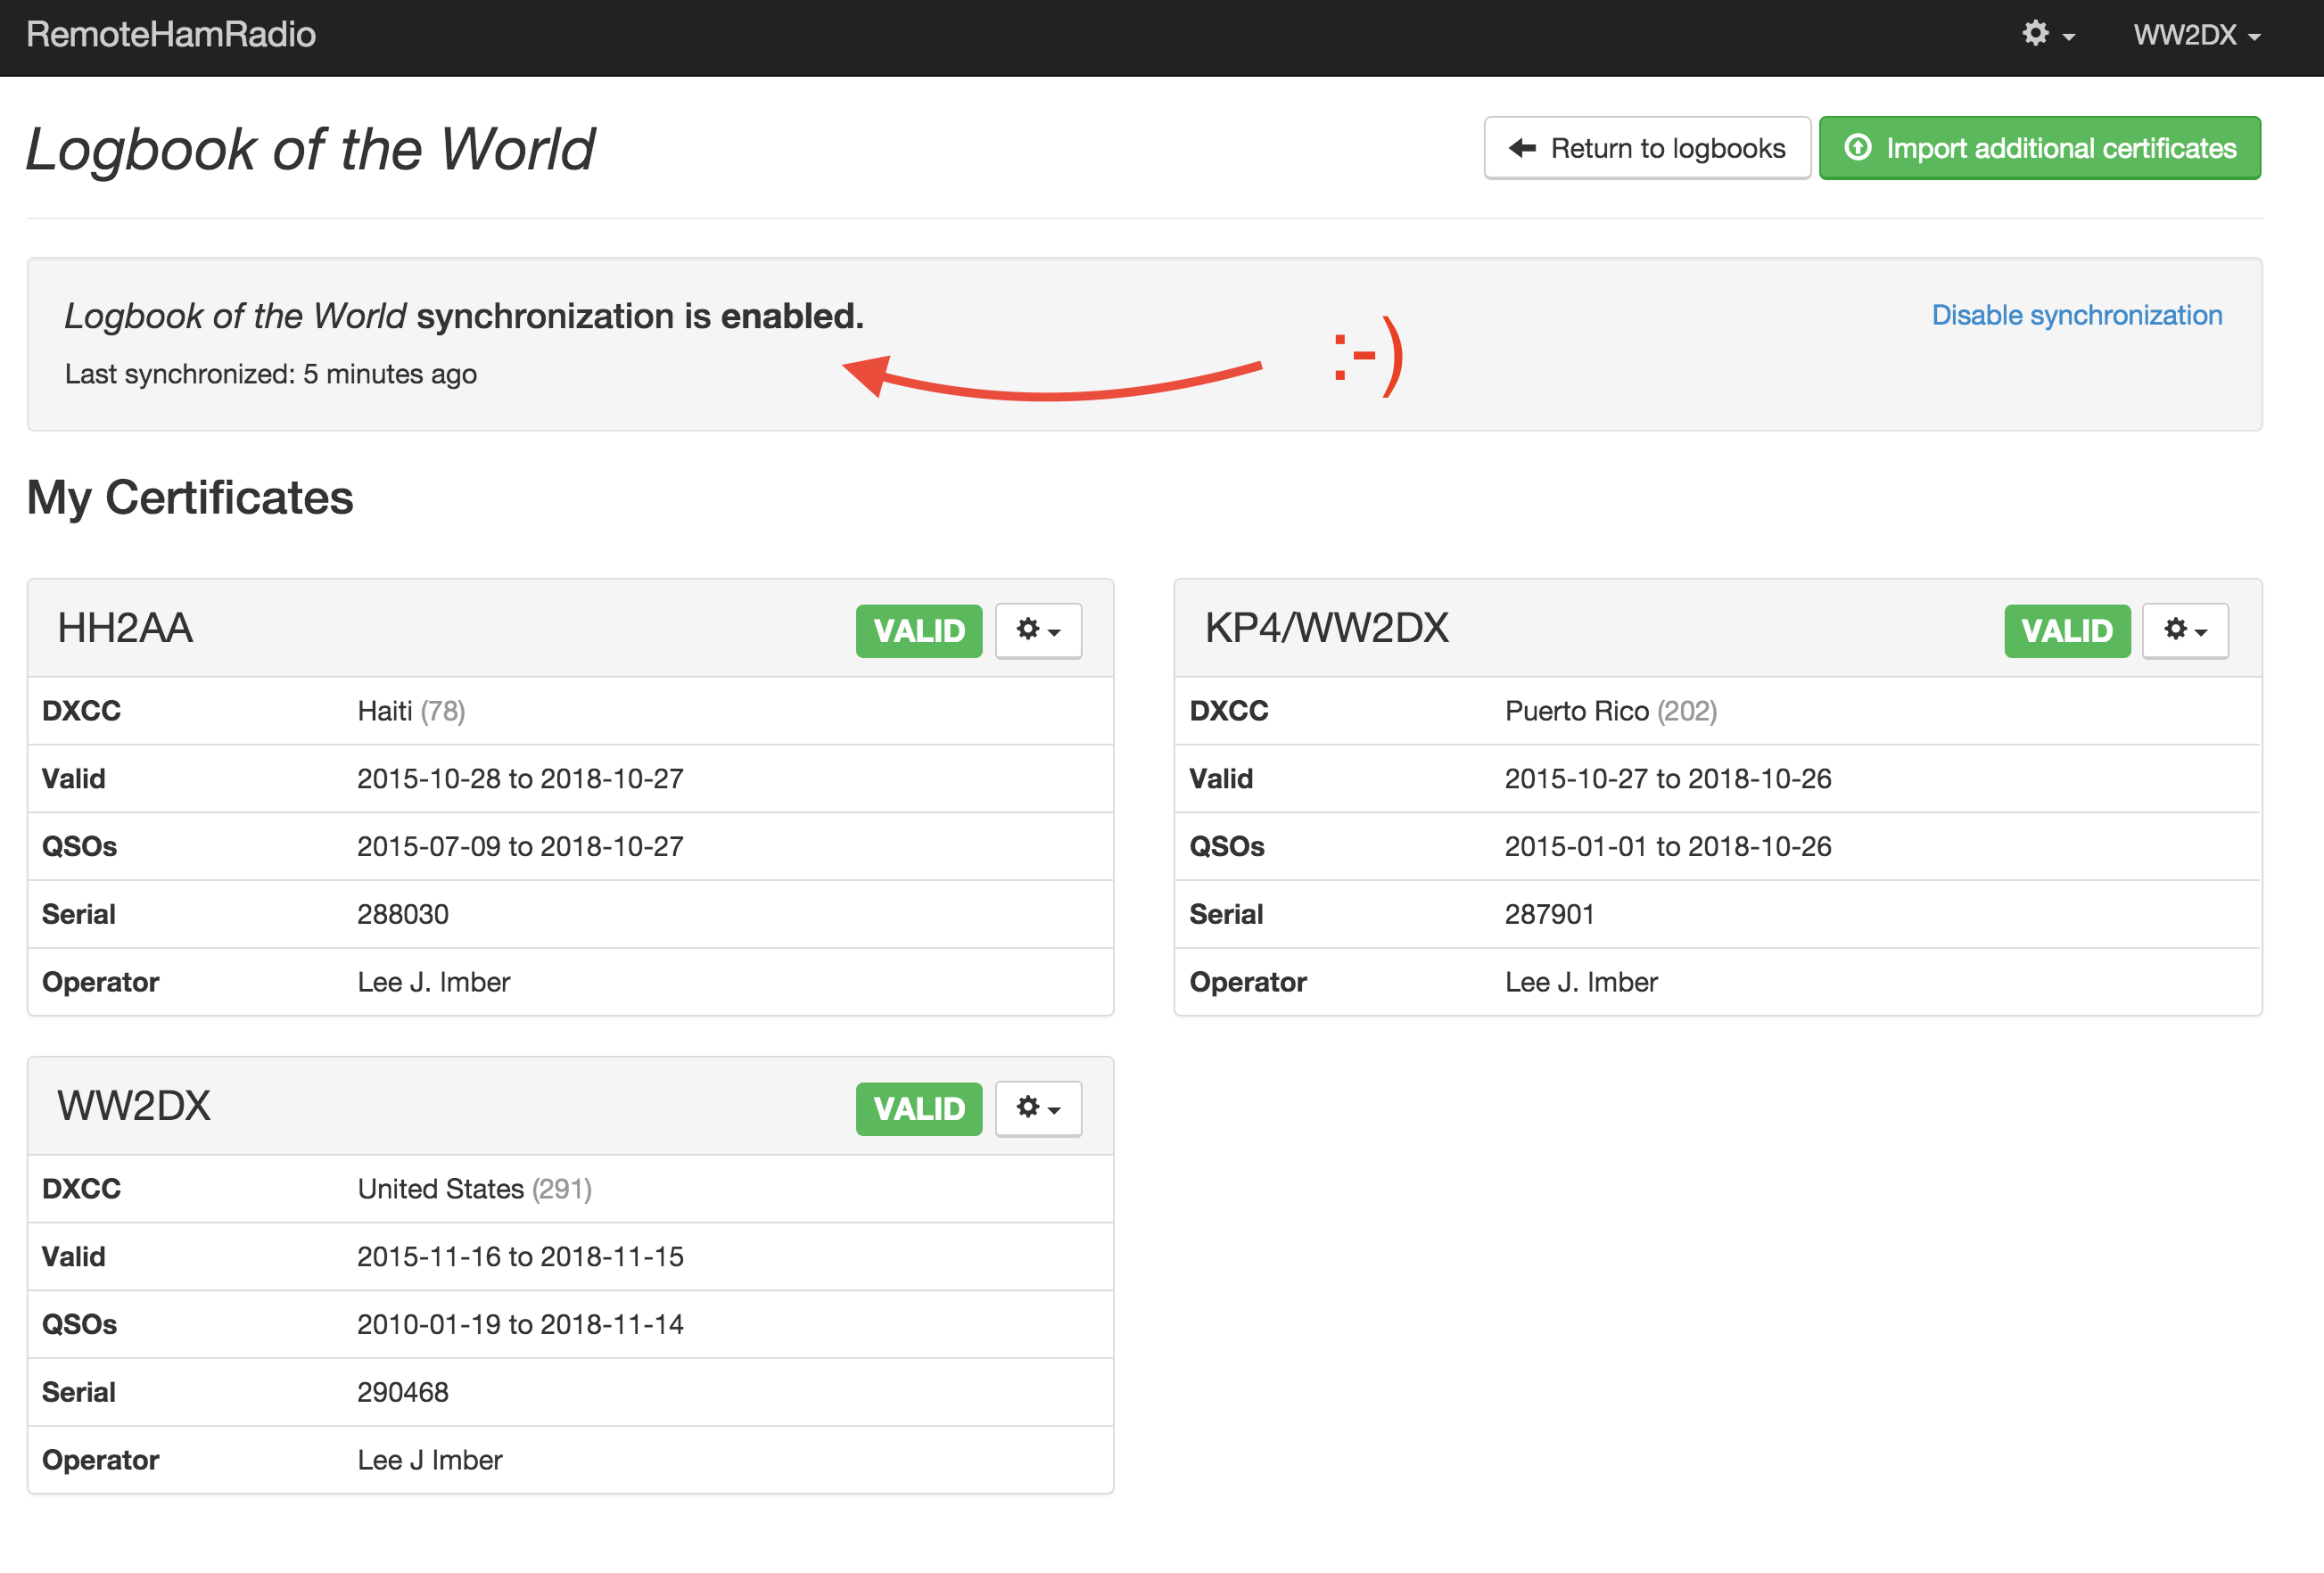Click the VALID badge on the WW2DX certificate
Image resolution: width=2324 pixels, height=1573 pixels.
pos(918,1108)
